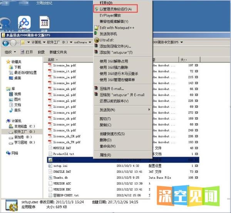Select 复制(C) in context menu

(x=105, y=125)
